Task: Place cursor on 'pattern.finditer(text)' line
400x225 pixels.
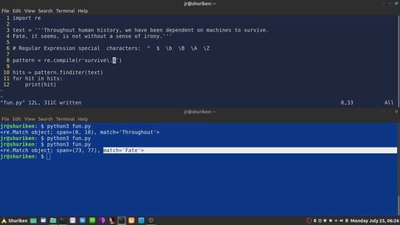Action: click(58, 72)
